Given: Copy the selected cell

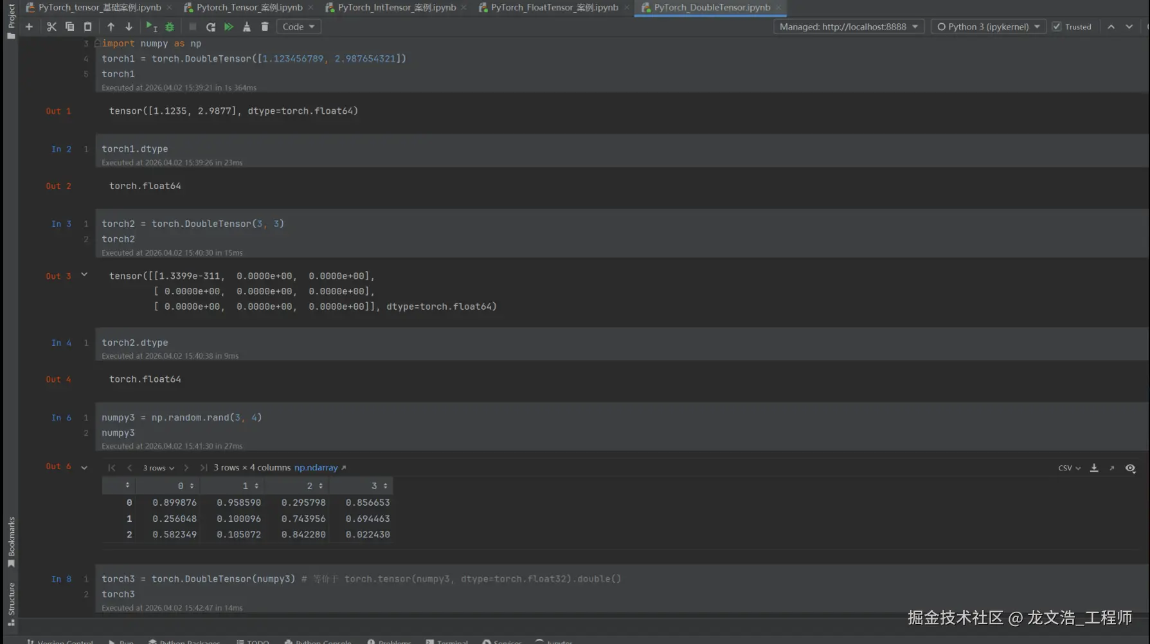Looking at the screenshot, I should (x=69, y=26).
